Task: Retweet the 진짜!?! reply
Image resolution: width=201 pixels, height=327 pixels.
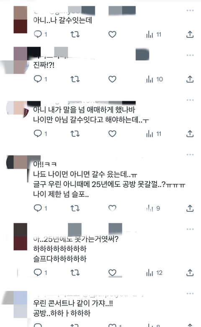Action: (x=75, y=79)
